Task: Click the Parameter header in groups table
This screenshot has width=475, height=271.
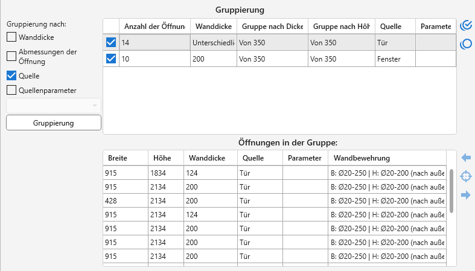Action: 436,27
